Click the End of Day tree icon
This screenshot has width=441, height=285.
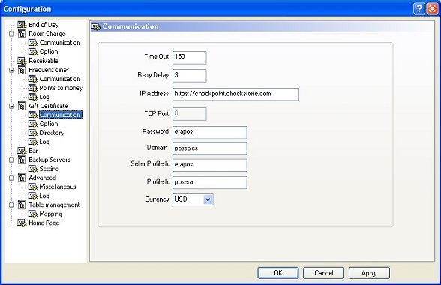[x=22, y=25]
